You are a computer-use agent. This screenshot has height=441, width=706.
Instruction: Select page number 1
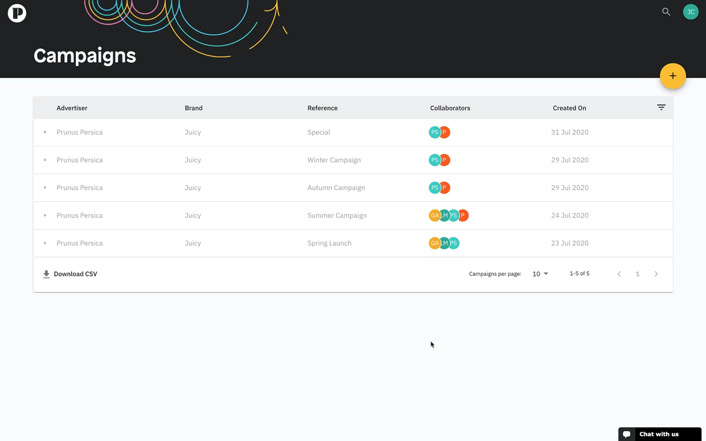pos(638,274)
